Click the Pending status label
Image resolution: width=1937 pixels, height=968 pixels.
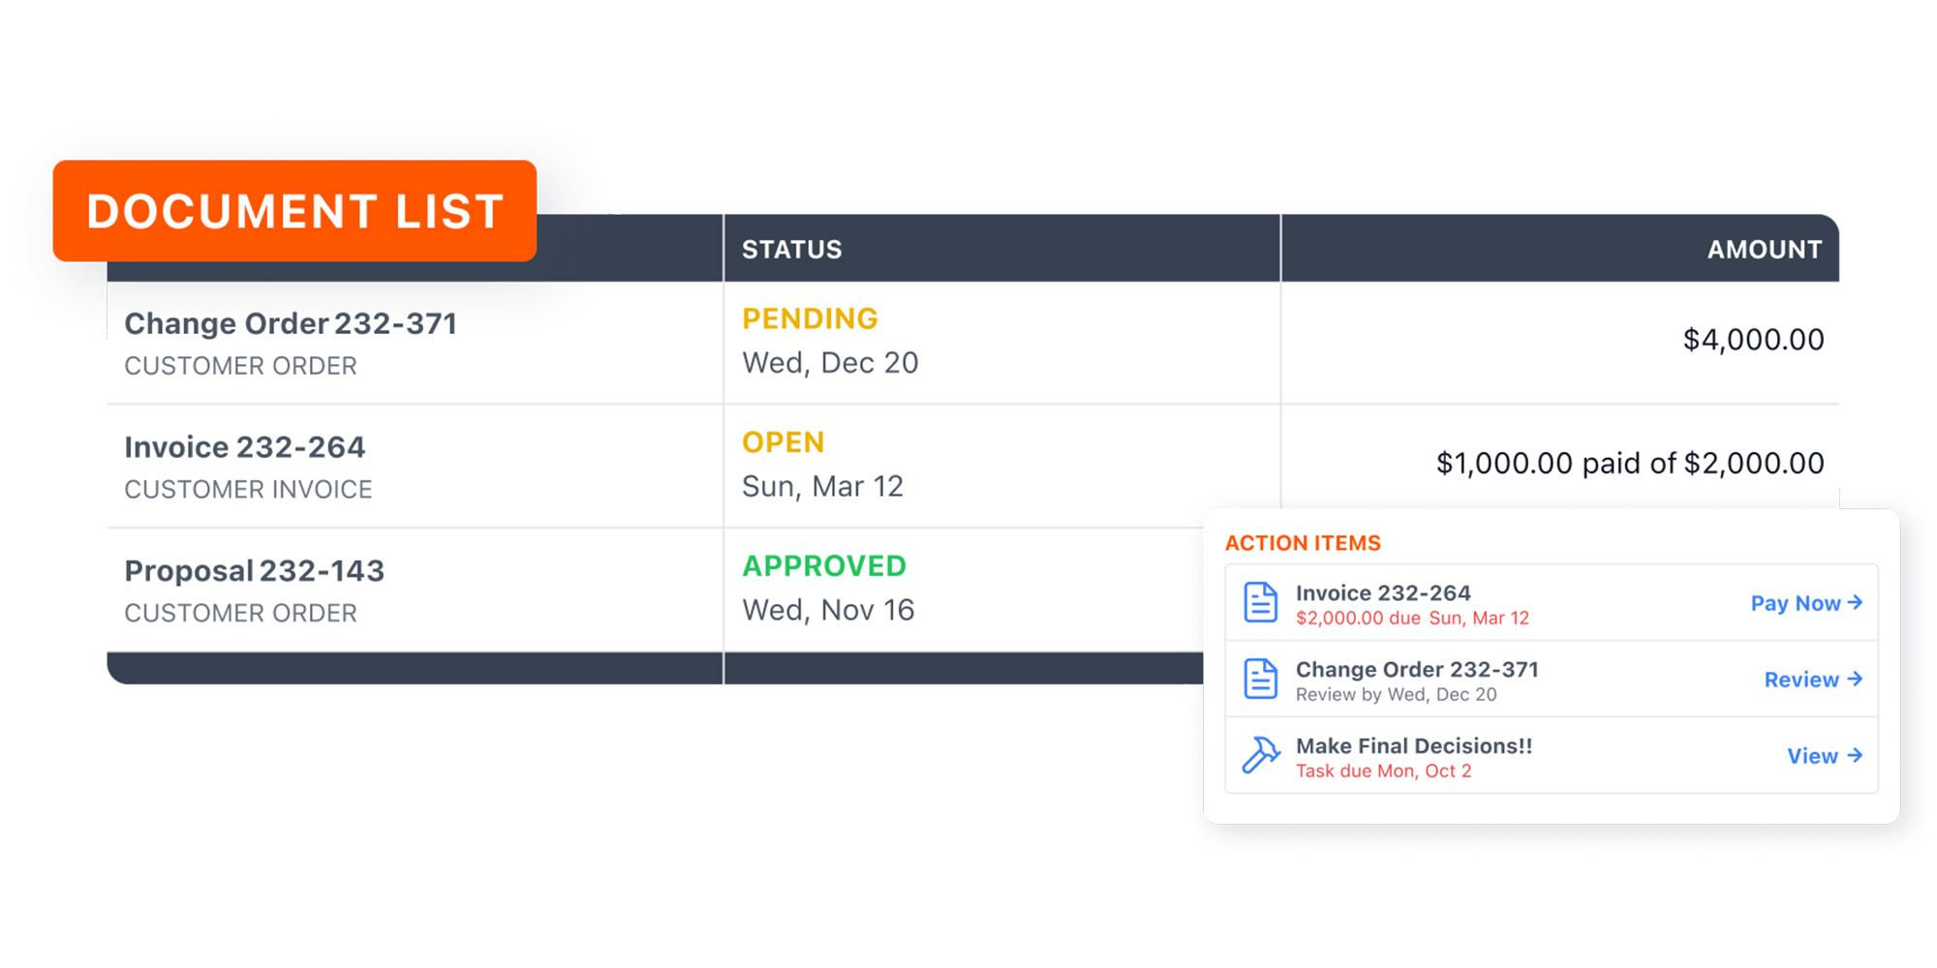[810, 318]
